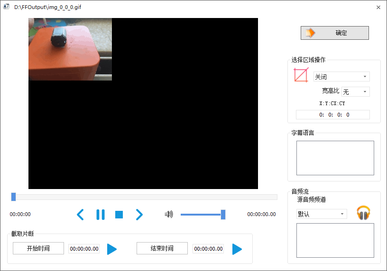Image resolution: width=387 pixels, height=271 pixels.
Task: Mute the speaker volume icon
Action: point(169,214)
